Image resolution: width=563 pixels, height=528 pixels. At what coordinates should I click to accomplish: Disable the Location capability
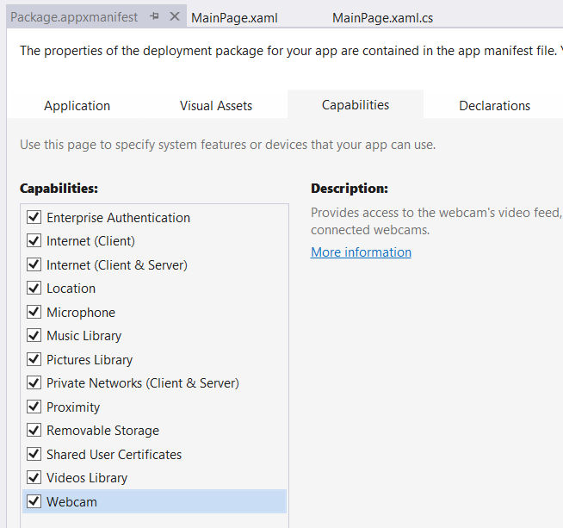(x=34, y=288)
